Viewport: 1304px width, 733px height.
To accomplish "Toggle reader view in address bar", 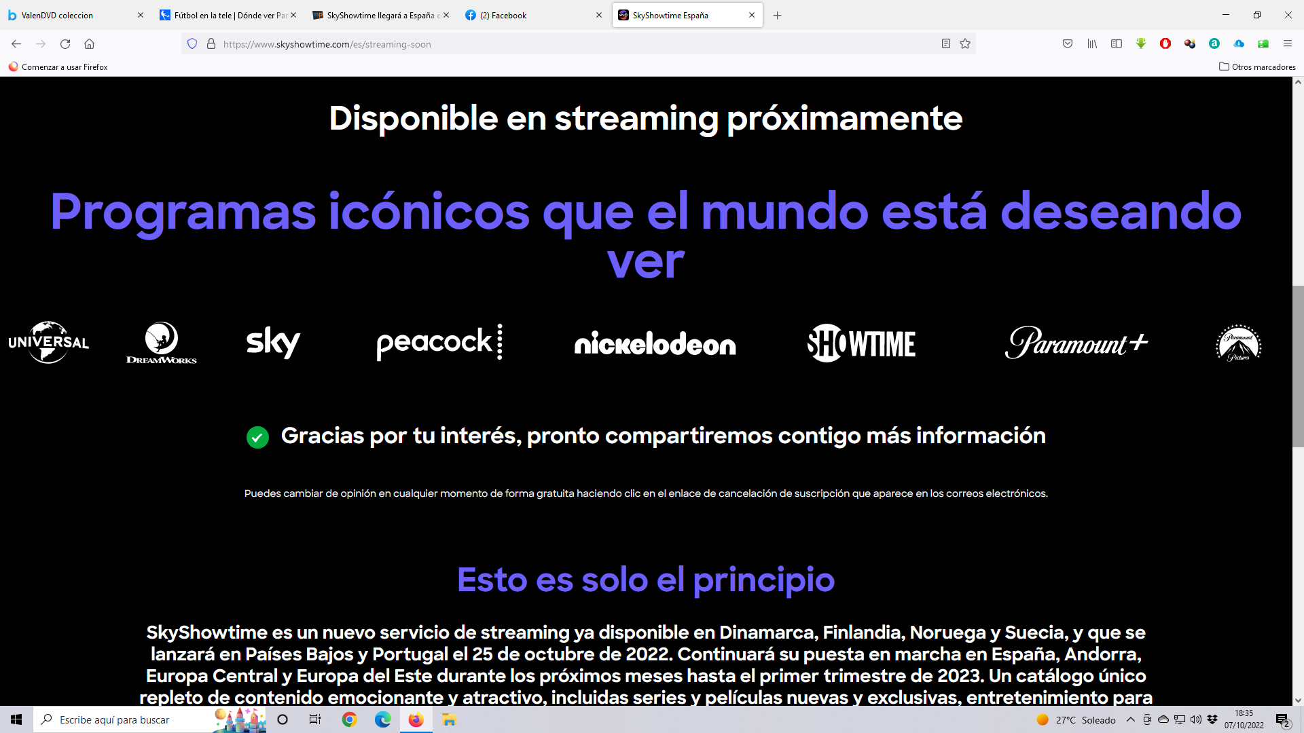I will (945, 44).
